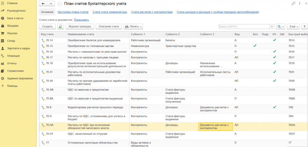Click Билеты cell in row 76.14

pos(181,40)
